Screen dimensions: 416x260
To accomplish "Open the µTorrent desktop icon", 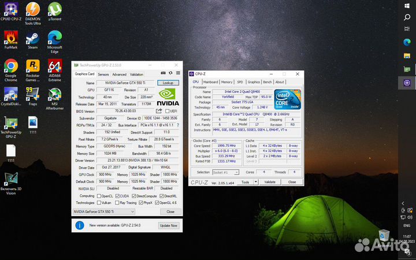I will coord(55,11).
